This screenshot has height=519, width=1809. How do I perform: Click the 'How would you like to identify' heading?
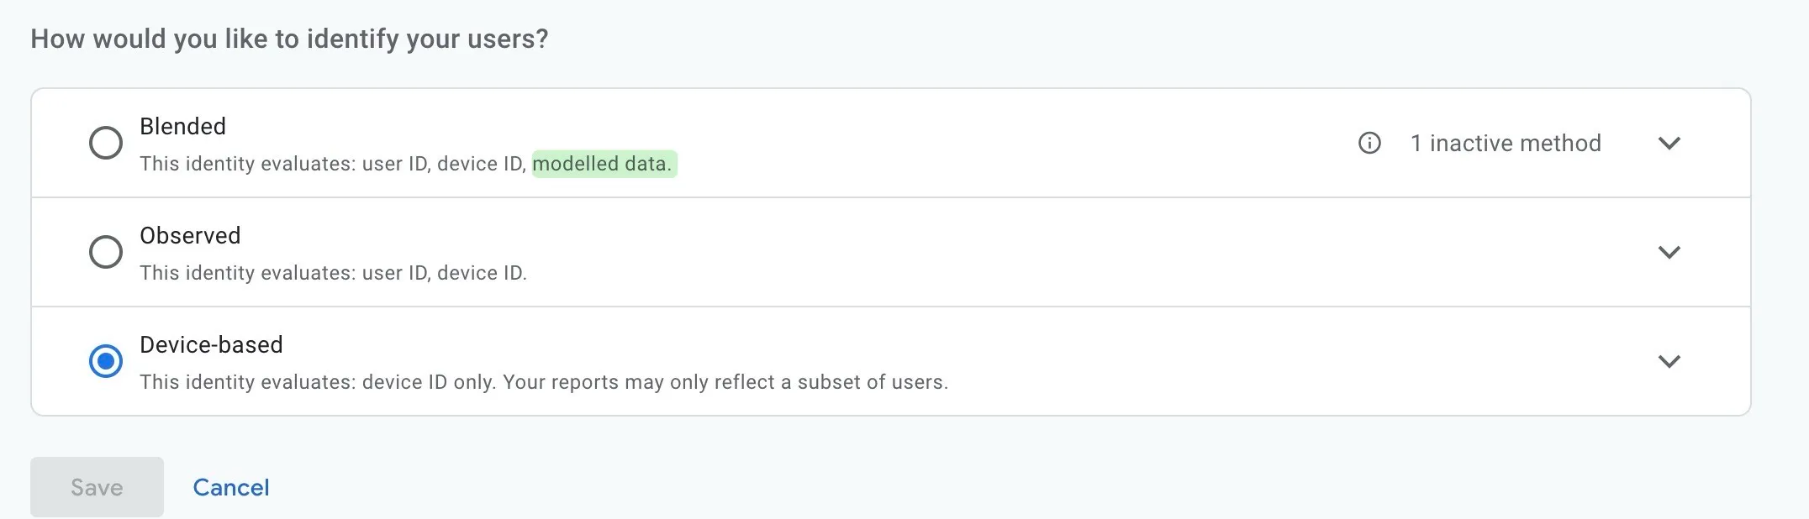click(x=289, y=38)
